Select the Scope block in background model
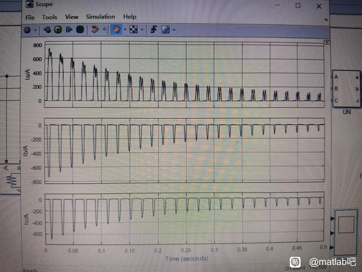Image resolution: width=362 pixels, height=272 pixels. 346,233
